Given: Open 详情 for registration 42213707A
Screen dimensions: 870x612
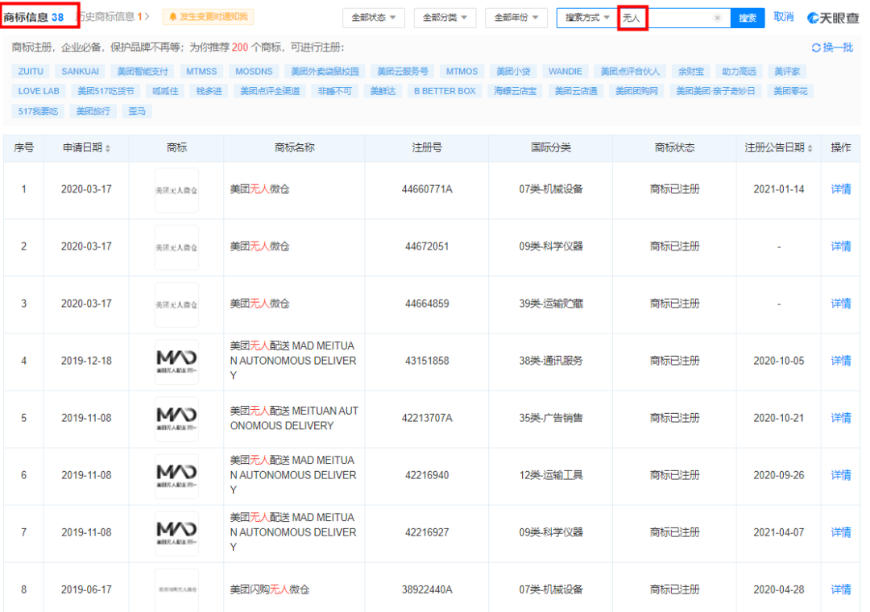Looking at the screenshot, I should [840, 419].
